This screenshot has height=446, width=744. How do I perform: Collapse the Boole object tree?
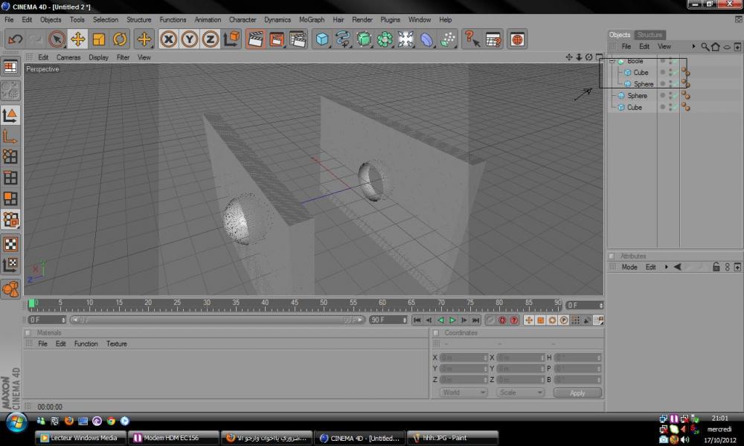tap(612, 61)
